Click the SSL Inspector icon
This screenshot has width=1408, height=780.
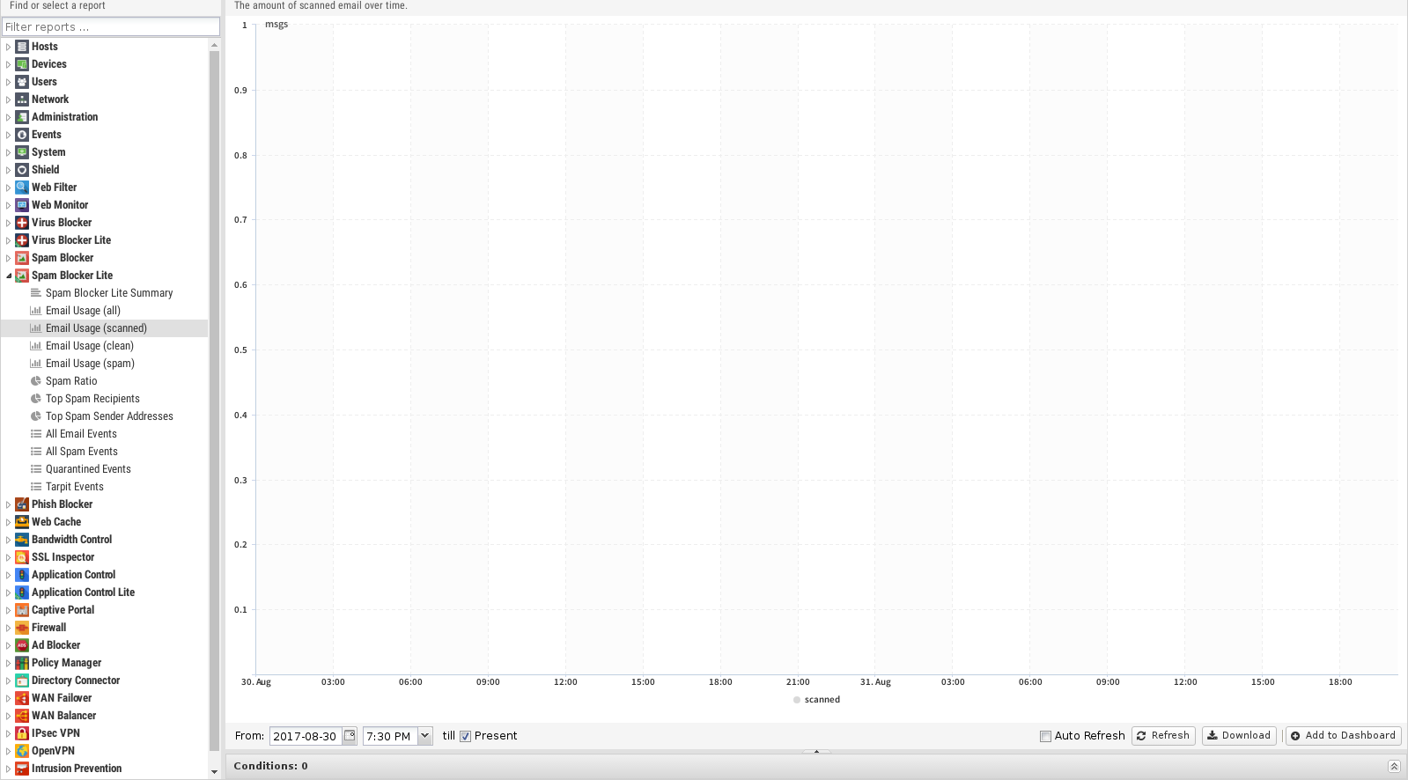click(22, 557)
